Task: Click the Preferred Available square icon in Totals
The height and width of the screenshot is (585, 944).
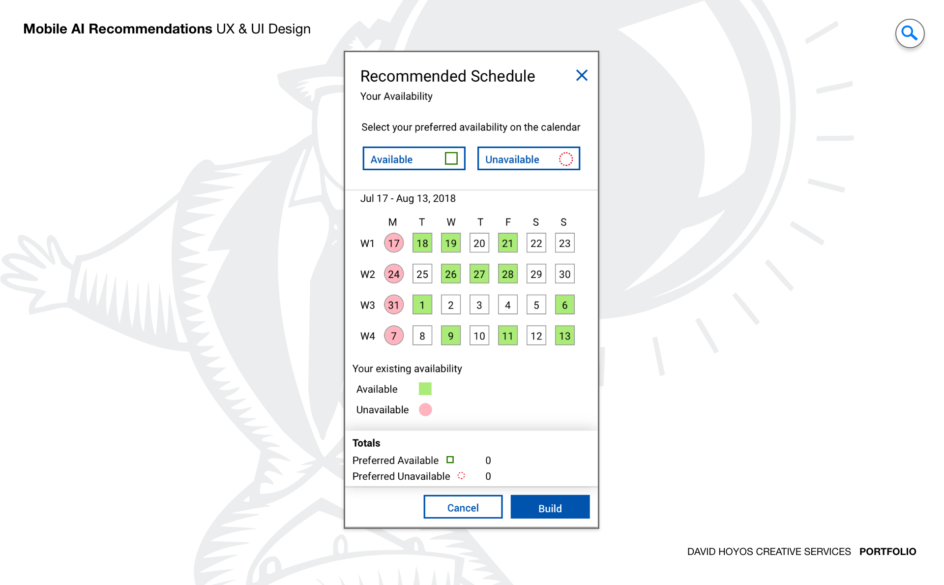Action: (x=450, y=460)
